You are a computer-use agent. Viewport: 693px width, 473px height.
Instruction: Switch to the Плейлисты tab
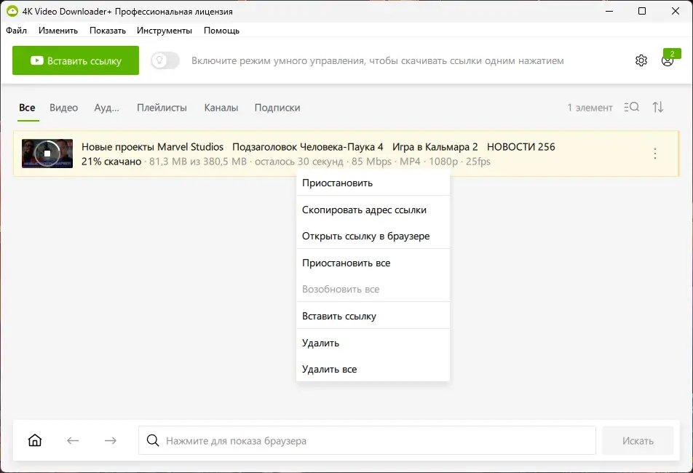point(162,107)
